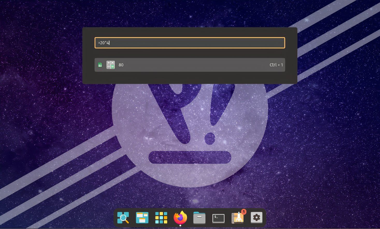Open the applications grid icon in the dock
This screenshot has height=229, width=380.
click(161, 218)
